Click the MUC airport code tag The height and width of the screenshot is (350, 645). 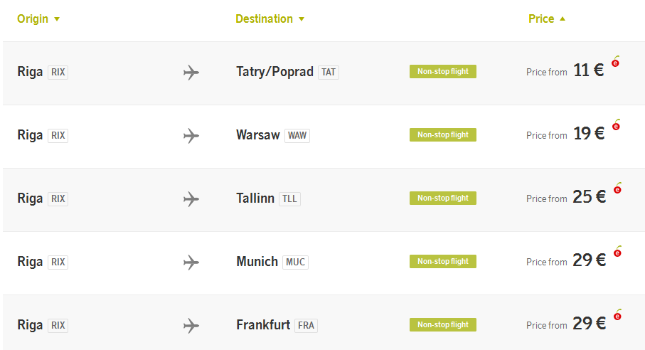[295, 262]
